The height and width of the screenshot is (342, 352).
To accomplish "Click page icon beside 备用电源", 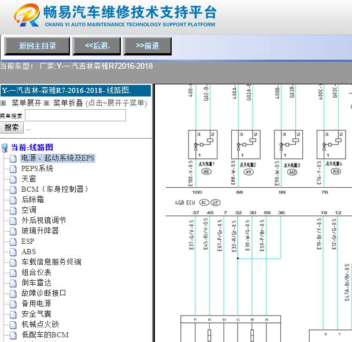I will coord(13,304).
